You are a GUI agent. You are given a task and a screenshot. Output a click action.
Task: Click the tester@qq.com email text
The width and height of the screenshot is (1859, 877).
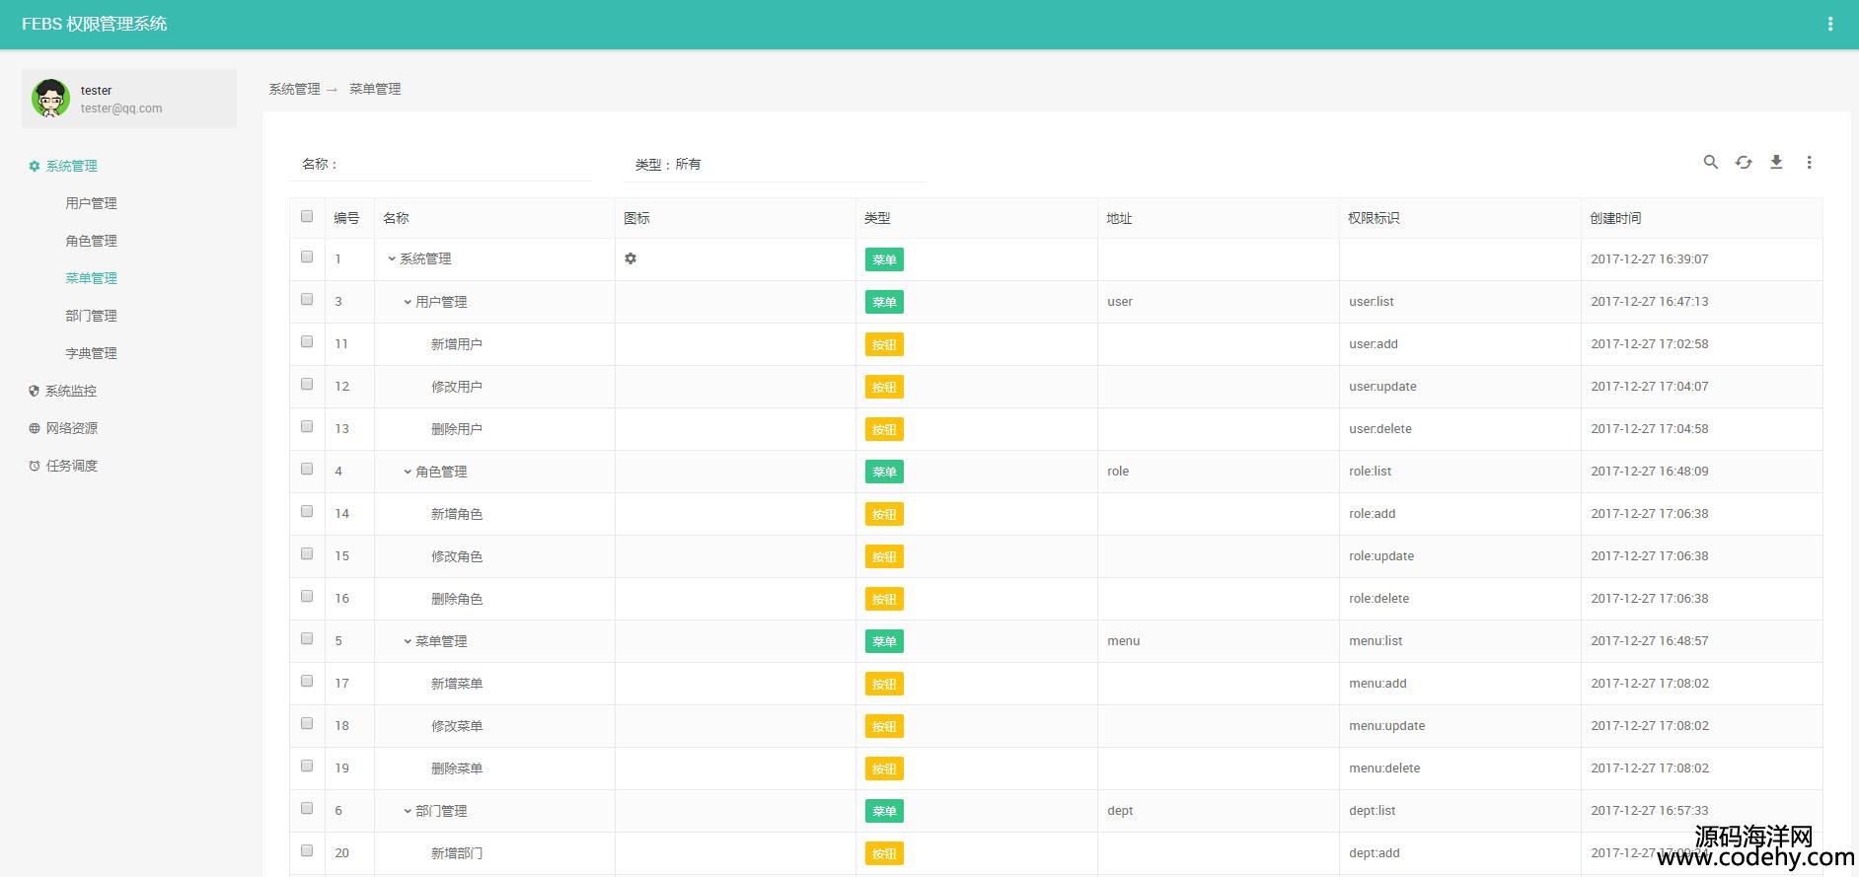pos(121,109)
